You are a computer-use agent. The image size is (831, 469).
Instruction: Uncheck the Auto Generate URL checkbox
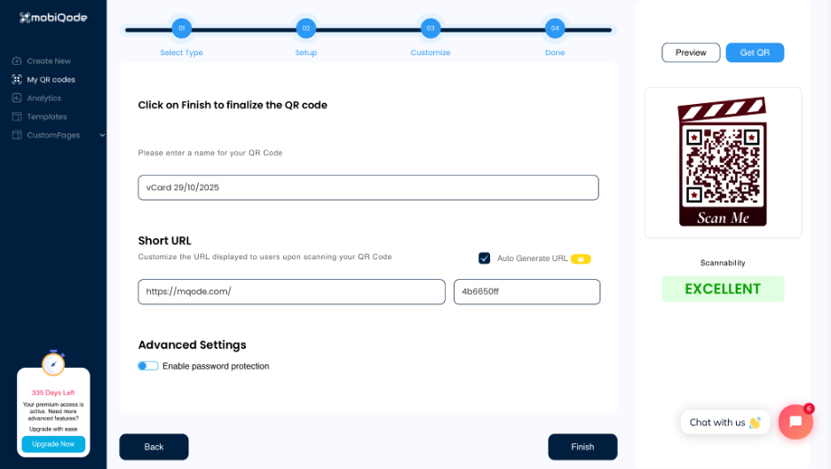click(x=484, y=258)
